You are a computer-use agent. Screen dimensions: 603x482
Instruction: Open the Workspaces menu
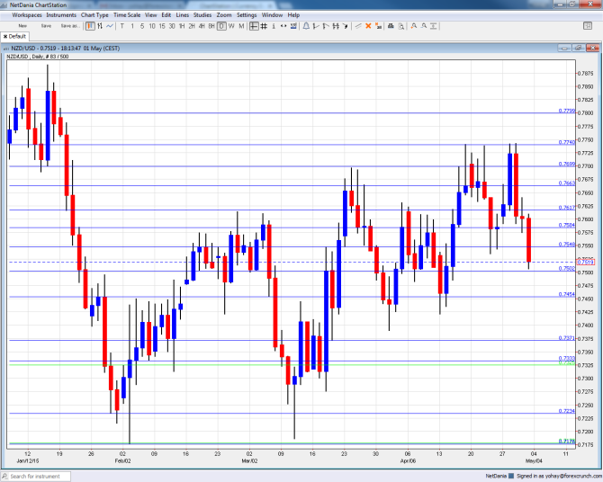[x=27, y=15]
